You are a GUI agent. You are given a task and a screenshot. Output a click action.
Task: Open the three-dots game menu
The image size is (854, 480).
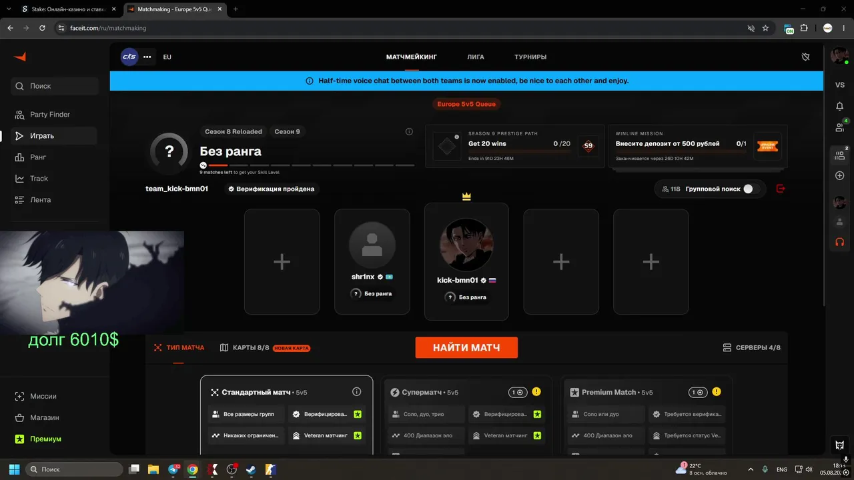tap(147, 57)
